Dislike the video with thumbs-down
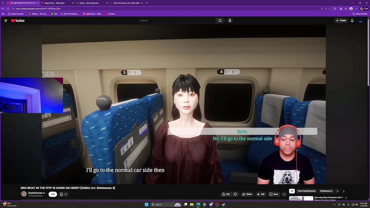Image resolution: width=370 pixels, height=208 pixels. [235, 194]
